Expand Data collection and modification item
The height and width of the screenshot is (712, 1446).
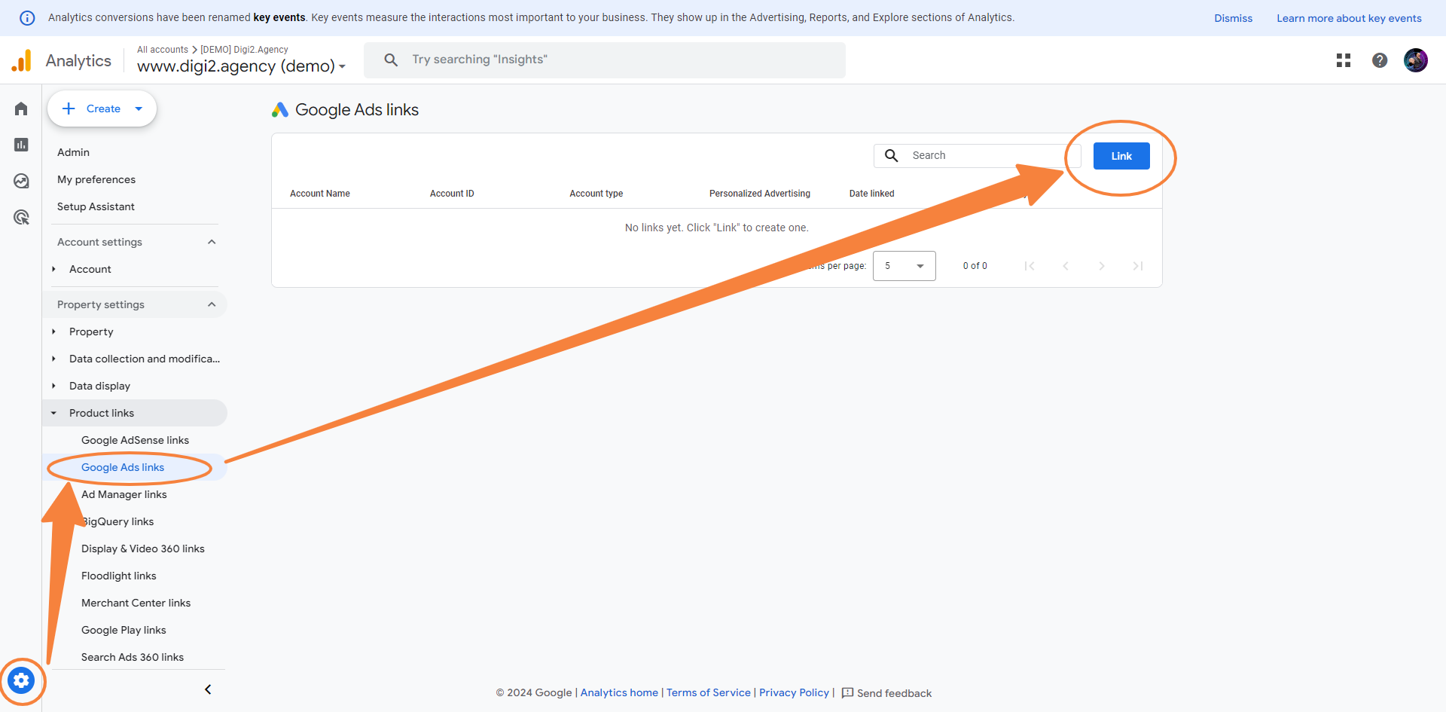click(53, 359)
